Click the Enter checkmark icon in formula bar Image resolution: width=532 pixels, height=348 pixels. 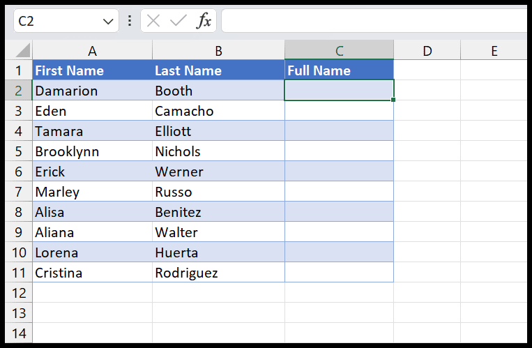coord(178,21)
